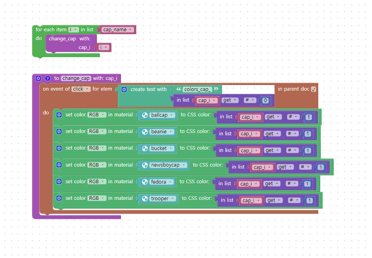Open the cap_name list variable dropdown

pos(118,30)
